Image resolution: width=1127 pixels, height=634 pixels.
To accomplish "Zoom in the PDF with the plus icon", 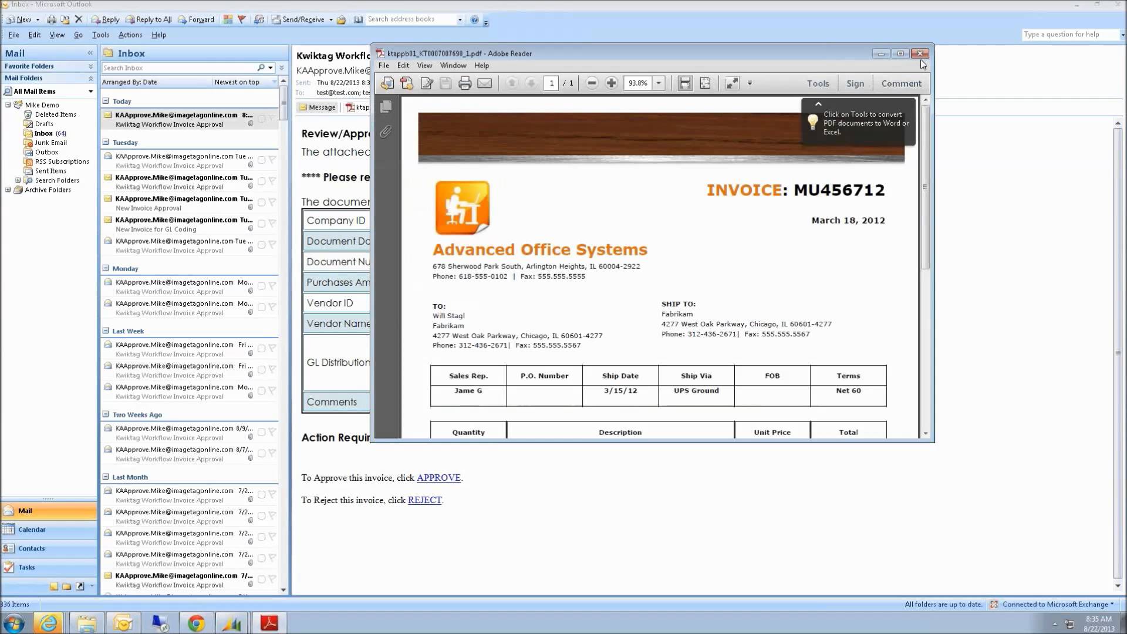I will coord(611,83).
